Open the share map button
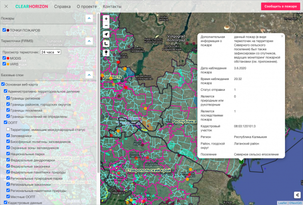Screen dimensions: 303x205 pos(297,194)
